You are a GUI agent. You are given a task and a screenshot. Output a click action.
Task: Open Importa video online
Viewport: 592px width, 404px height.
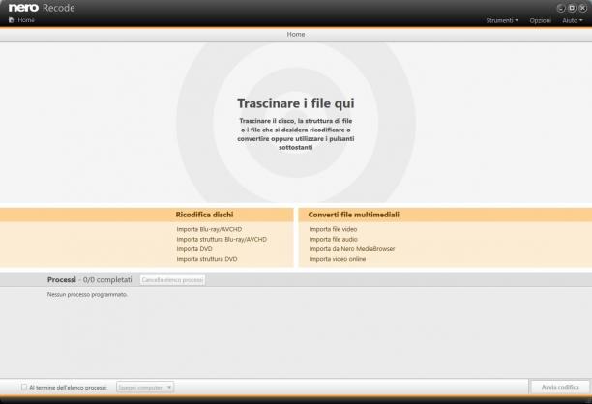pyautogui.click(x=338, y=259)
